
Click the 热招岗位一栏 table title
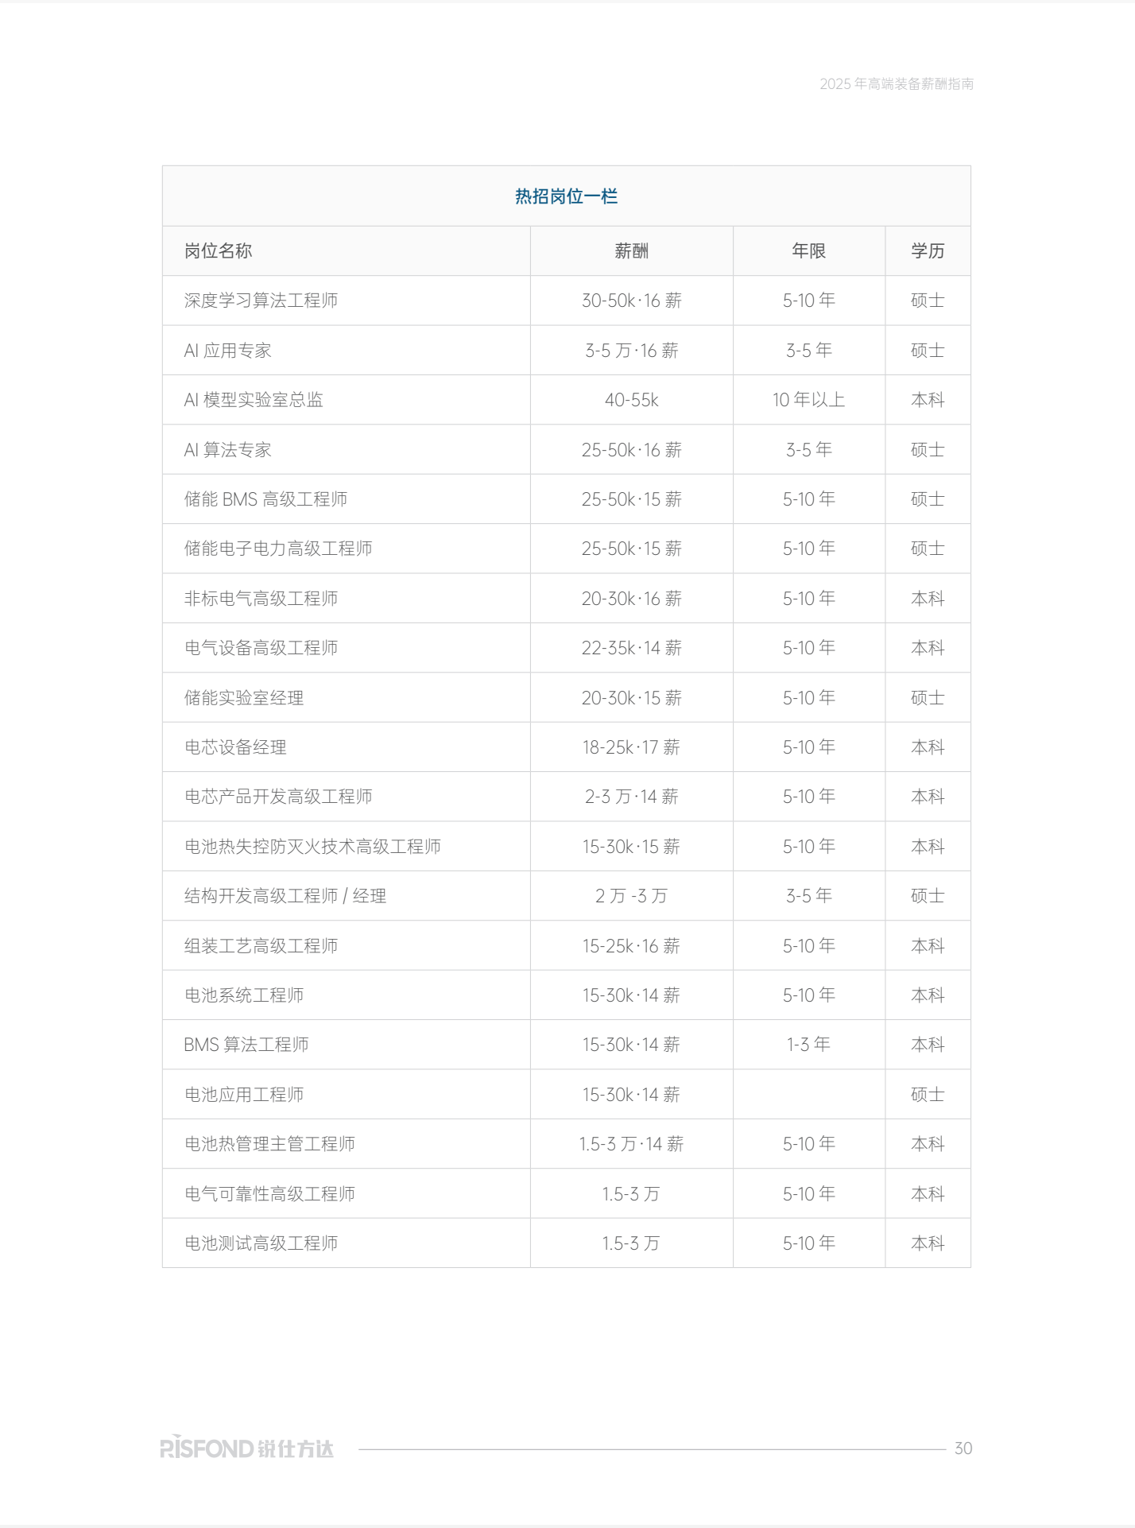[566, 196]
